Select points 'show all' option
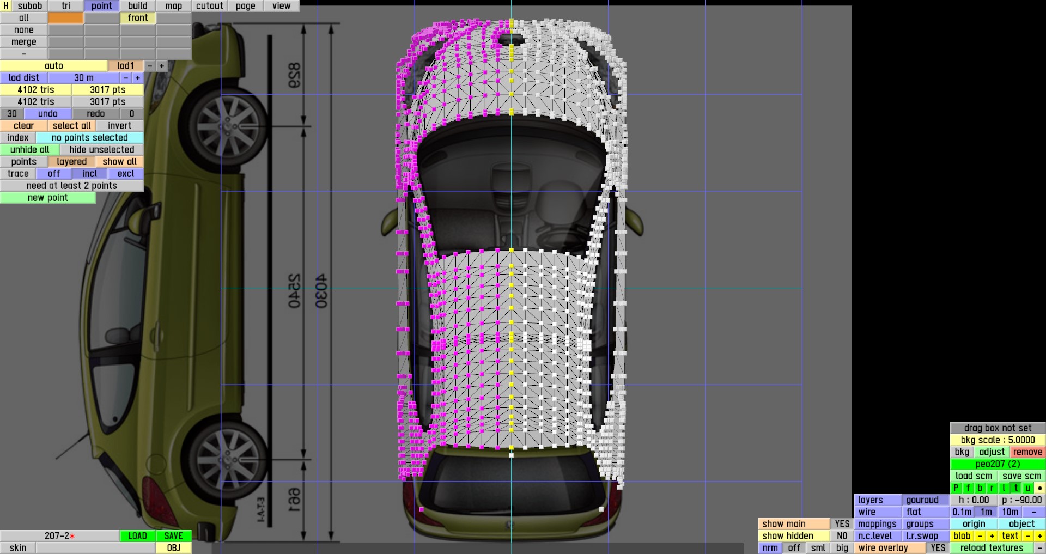 coord(120,162)
